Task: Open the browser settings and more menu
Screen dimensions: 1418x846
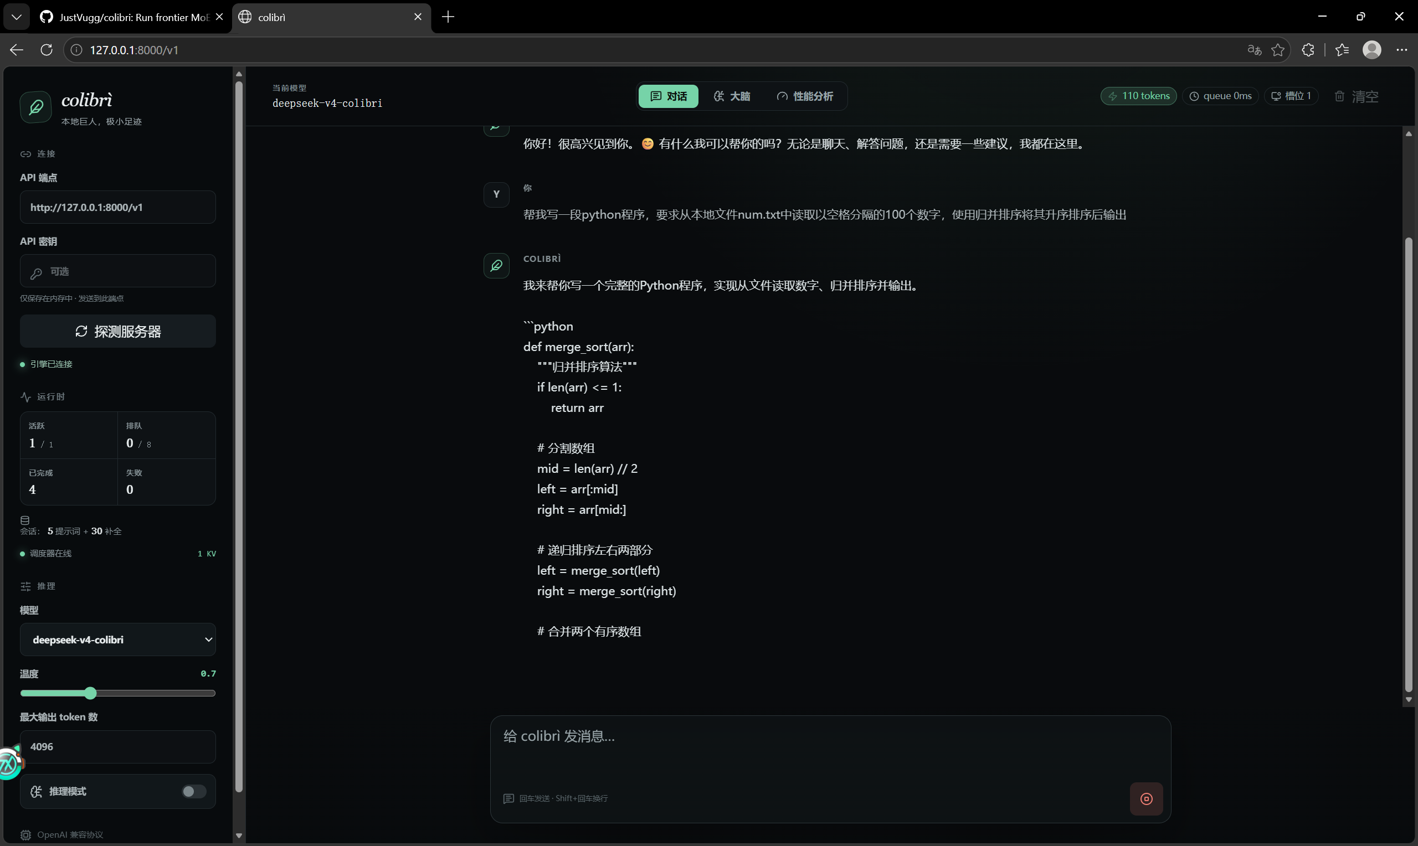Action: point(1402,50)
